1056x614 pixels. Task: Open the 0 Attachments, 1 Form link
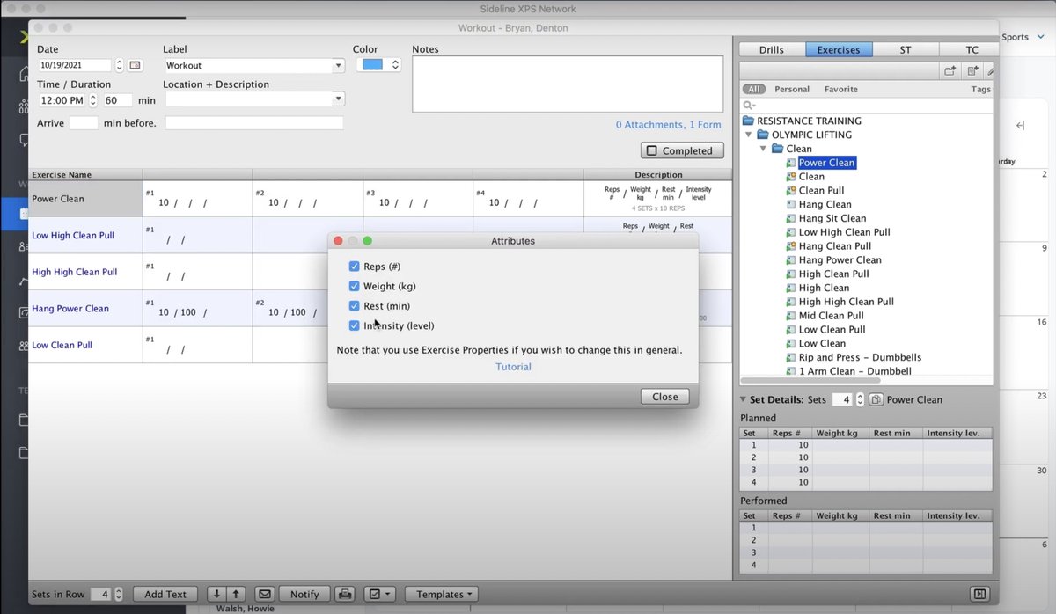pyautogui.click(x=668, y=125)
